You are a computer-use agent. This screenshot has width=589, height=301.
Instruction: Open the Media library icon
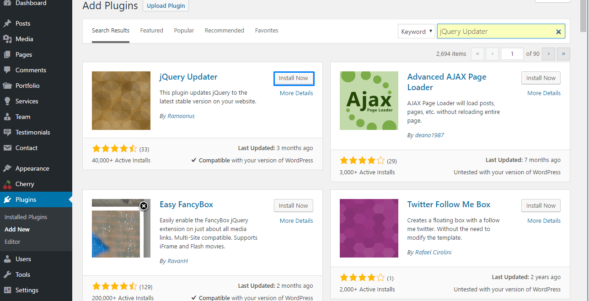pos(8,39)
